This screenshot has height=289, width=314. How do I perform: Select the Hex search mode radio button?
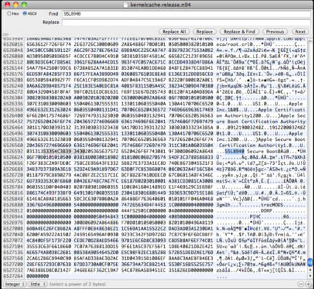point(9,14)
